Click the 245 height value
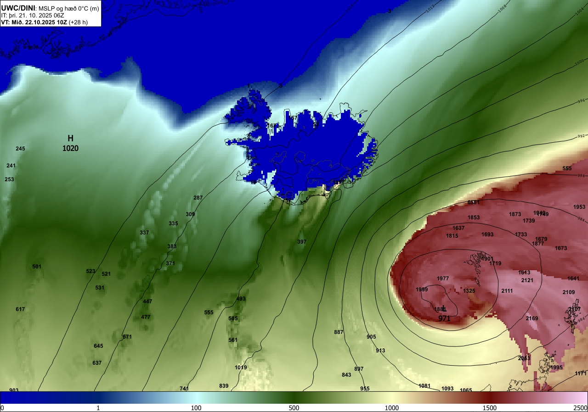This screenshot has width=588, height=412. [20, 149]
